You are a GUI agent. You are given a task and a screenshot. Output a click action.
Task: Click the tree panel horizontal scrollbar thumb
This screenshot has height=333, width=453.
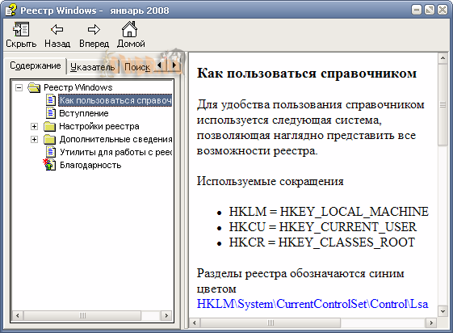point(82,315)
